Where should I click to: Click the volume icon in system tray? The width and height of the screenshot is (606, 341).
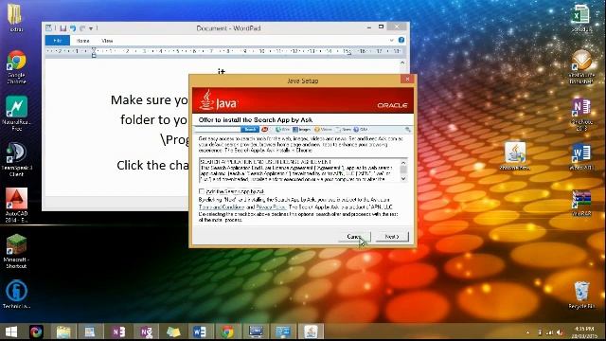[560, 332]
